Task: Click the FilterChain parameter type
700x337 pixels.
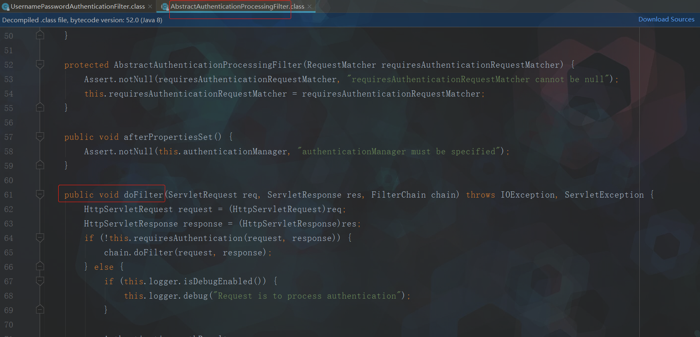Action: tap(399, 195)
